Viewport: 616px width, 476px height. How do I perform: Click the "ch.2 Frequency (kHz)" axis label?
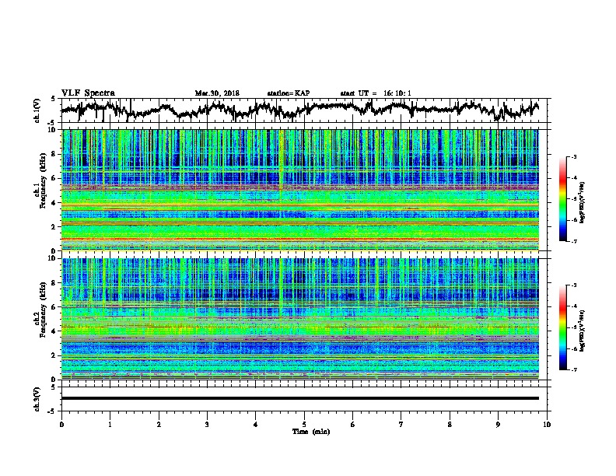coord(40,310)
